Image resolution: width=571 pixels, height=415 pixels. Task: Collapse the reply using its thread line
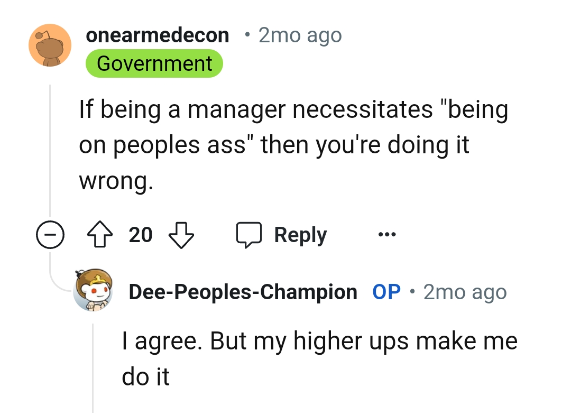pyautogui.click(x=94, y=365)
